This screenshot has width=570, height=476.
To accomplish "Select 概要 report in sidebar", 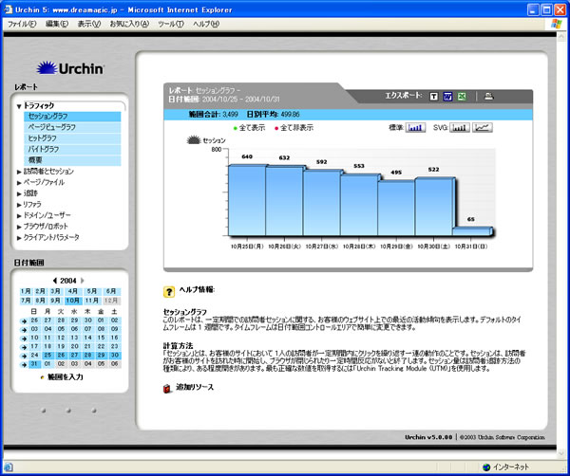I will pos(72,160).
